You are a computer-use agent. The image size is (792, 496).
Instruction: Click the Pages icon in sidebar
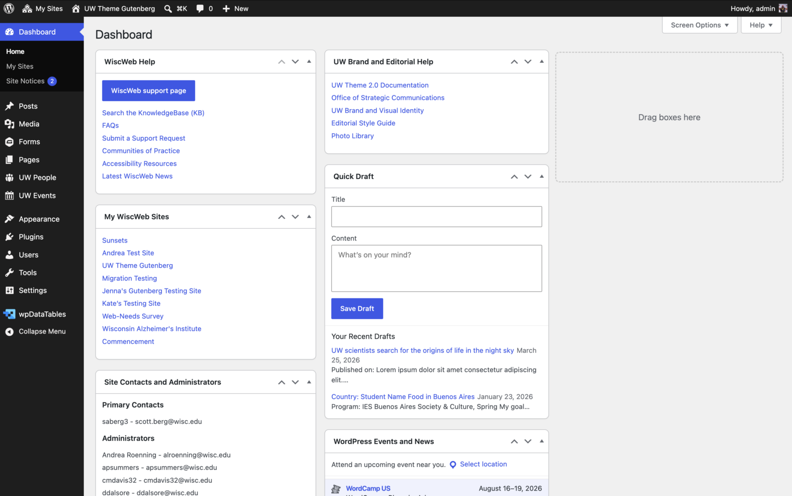pyautogui.click(x=9, y=160)
